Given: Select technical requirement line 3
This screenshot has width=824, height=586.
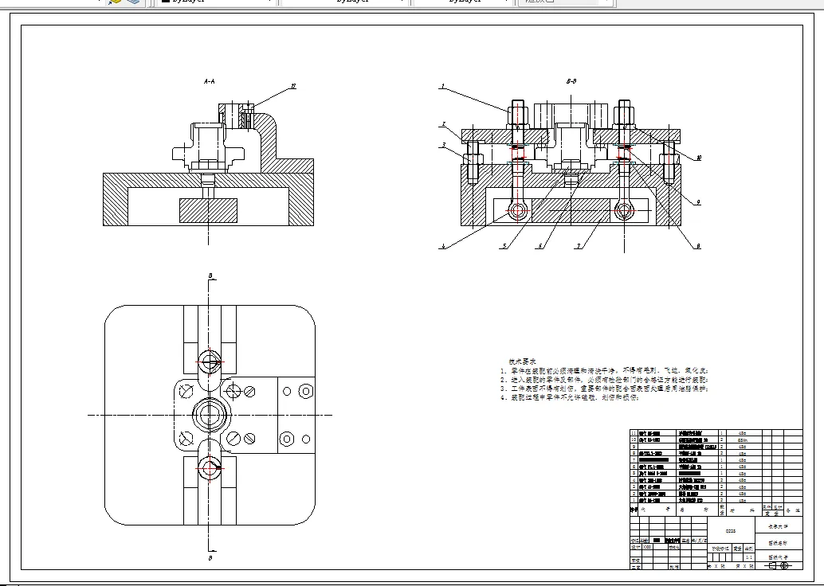Looking at the screenshot, I should pos(604,389).
